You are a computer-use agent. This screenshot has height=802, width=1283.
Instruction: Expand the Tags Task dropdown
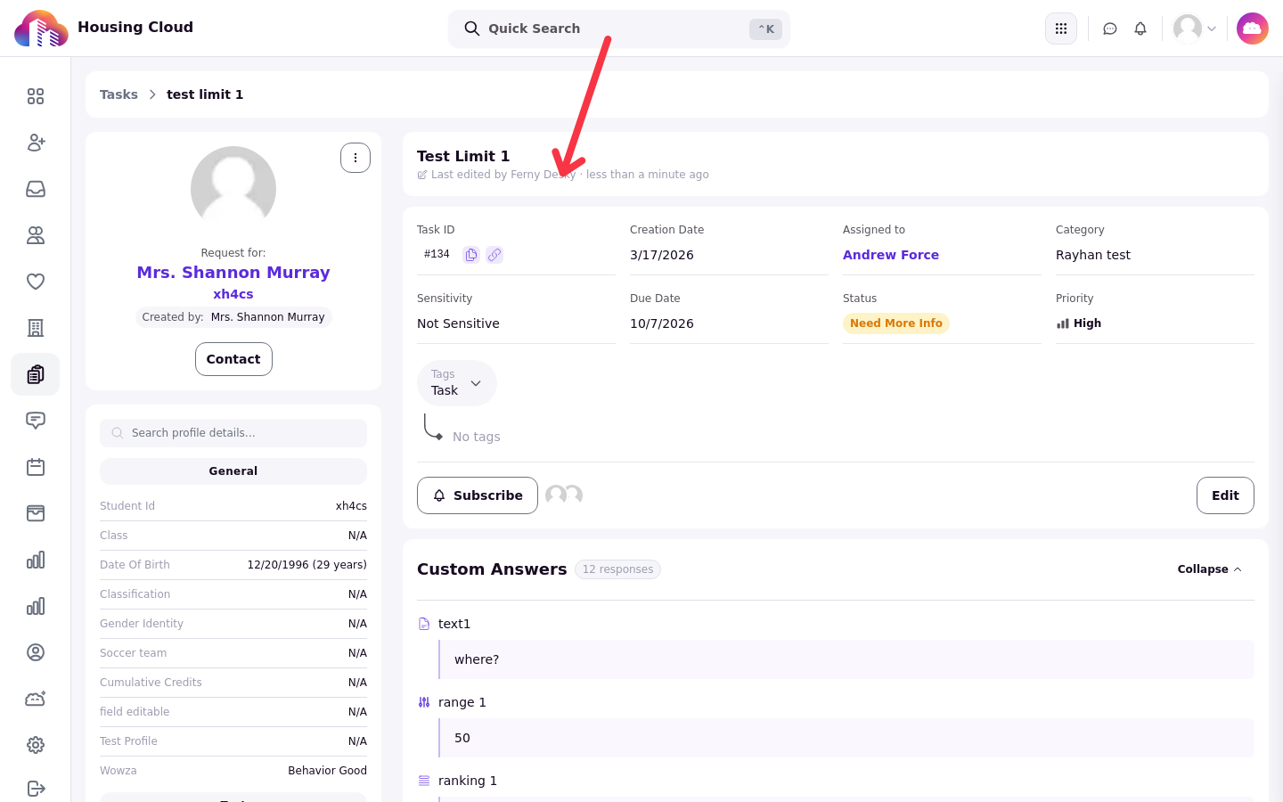click(457, 383)
